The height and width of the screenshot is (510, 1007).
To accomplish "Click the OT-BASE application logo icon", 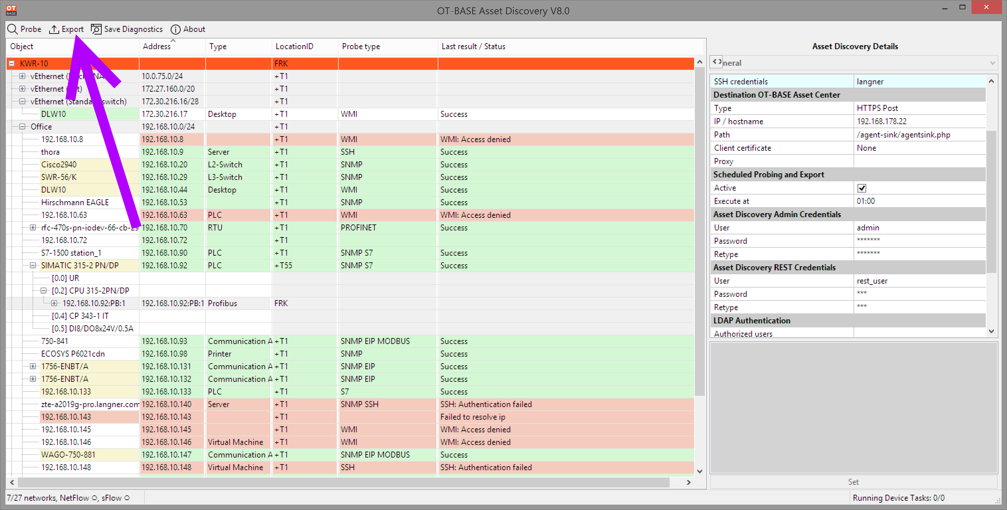I will (x=11, y=10).
